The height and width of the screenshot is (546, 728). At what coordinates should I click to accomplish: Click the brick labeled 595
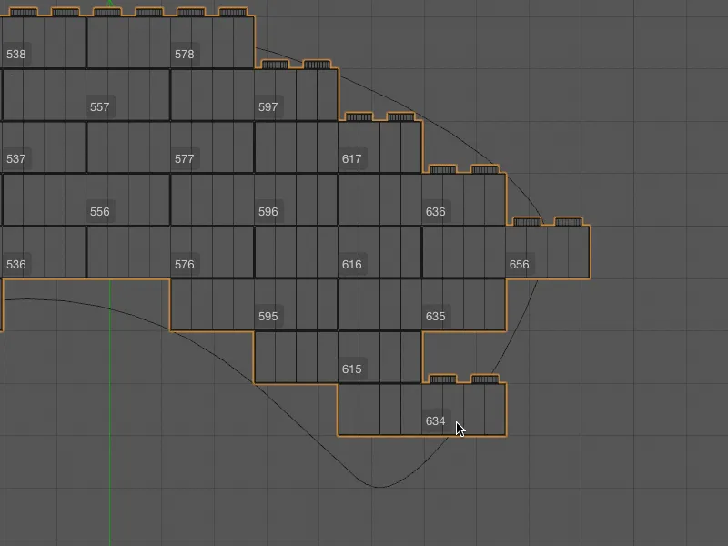(x=268, y=317)
